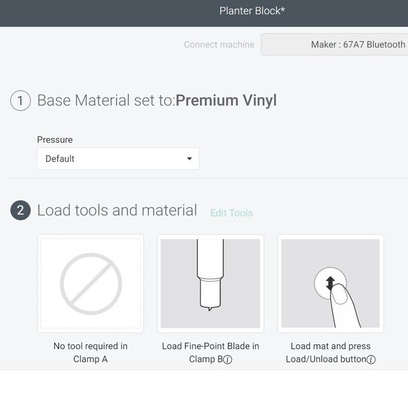Click the Load Fine-Point Blade caption text
The image size is (408, 408).
(211, 346)
